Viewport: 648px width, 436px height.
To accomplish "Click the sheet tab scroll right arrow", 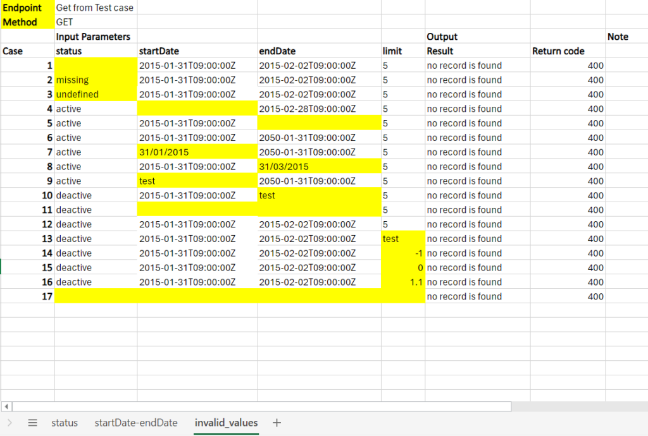I will (x=9, y=423).
